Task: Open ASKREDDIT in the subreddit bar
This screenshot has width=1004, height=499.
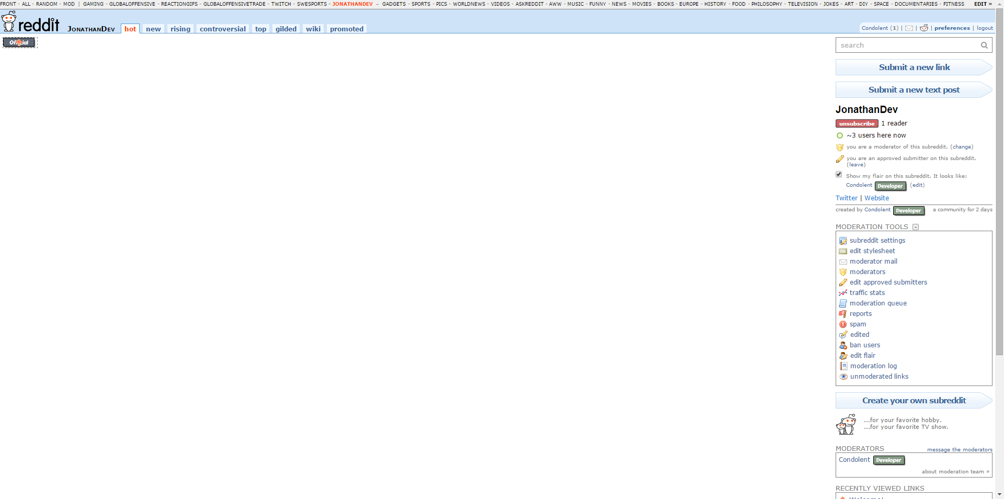Action: 529,4
